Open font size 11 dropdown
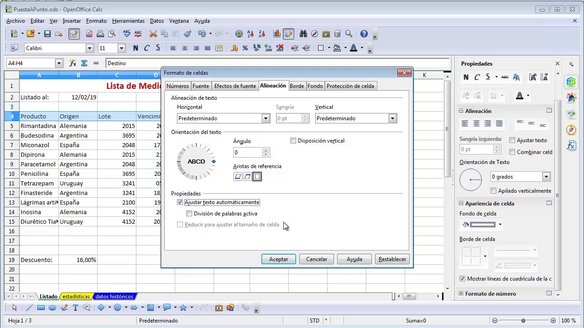This screenshot has height=328, width=584. [x=121, y=48]
